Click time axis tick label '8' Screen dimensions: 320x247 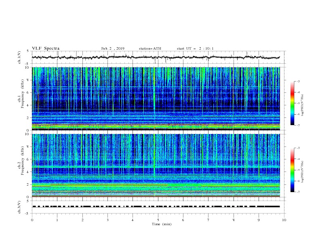(234, 220)
